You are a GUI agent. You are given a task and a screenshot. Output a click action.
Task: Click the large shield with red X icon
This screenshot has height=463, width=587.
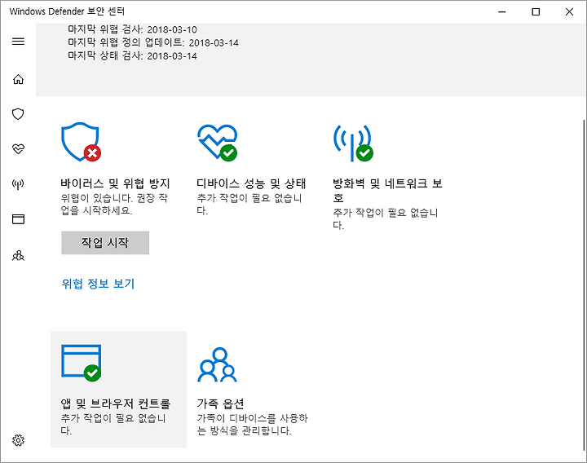point(81,142)
